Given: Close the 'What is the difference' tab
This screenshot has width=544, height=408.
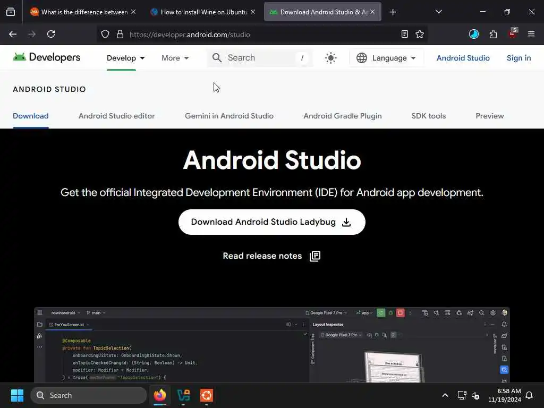Looking at the screenshot, I should (133, 12).
